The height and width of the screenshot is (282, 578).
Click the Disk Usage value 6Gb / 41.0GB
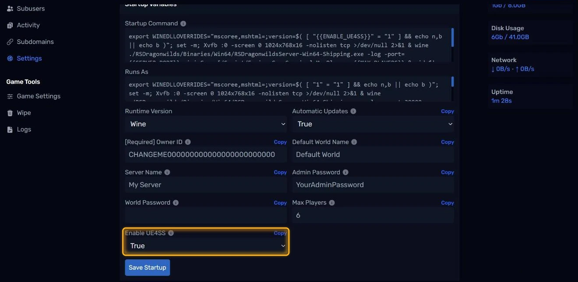(x=510, y=37)
